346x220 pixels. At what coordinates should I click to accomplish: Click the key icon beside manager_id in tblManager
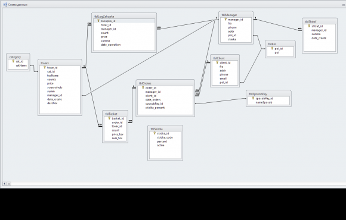(x=225, y=20)
